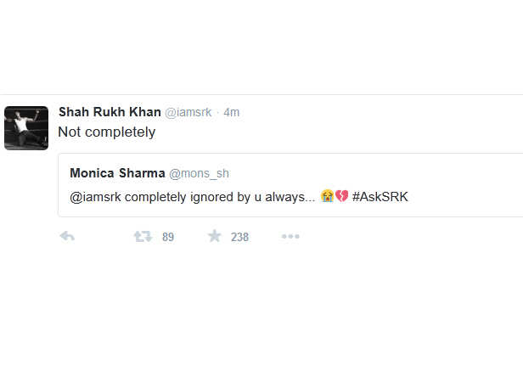Click the @iamsrk mention in quoted tweet
Screen dimensions: 523x382
point(95,197)
